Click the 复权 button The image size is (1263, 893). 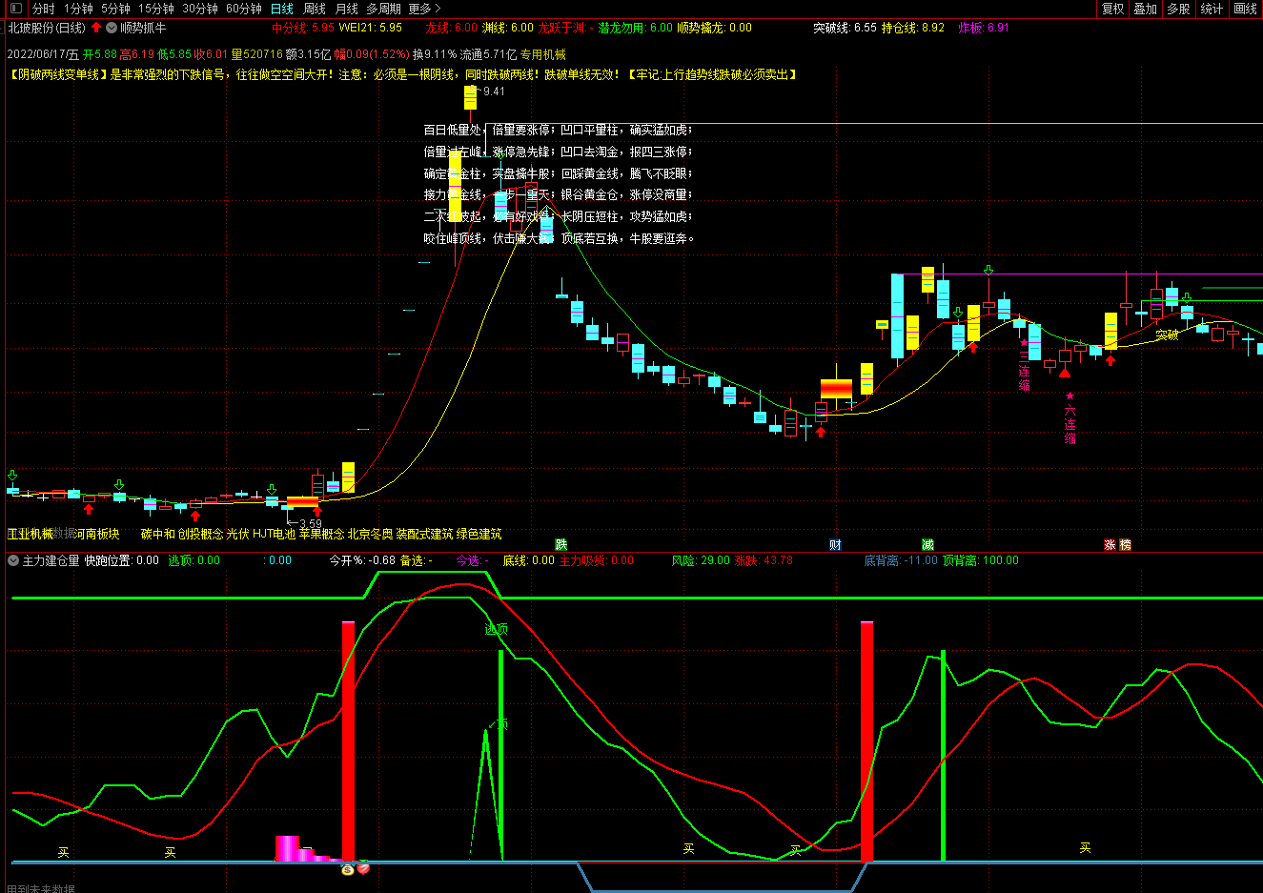click(x=1113, y=9)
